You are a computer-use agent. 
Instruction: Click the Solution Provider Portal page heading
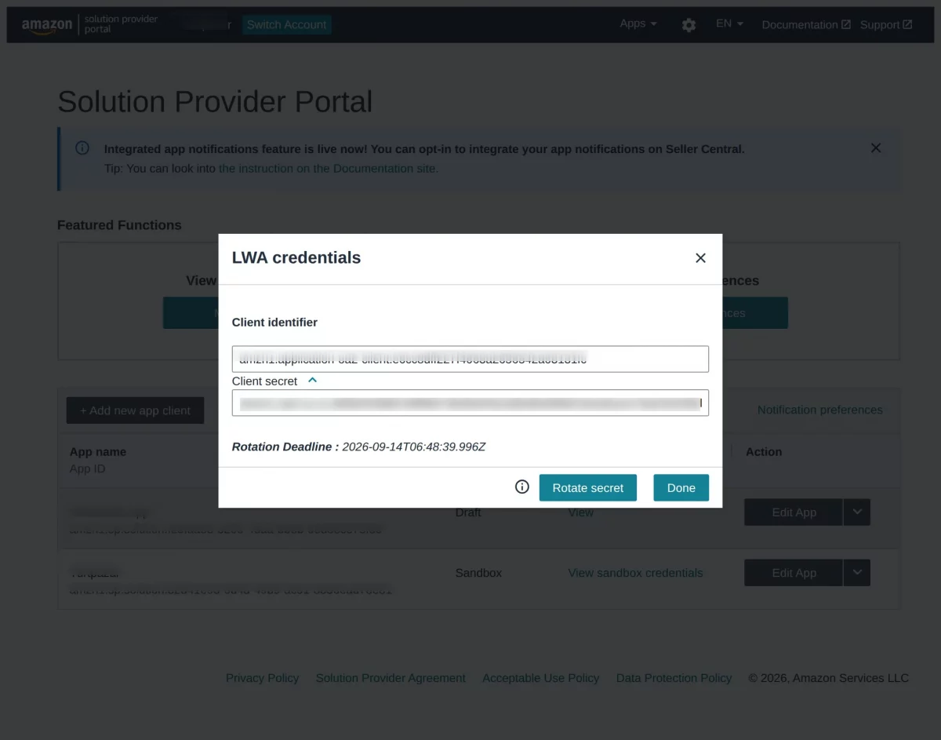(x=215, y=102)
